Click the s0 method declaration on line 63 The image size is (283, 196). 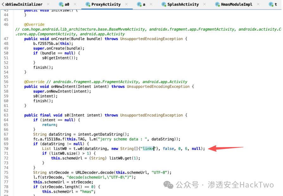pos(66,115)
